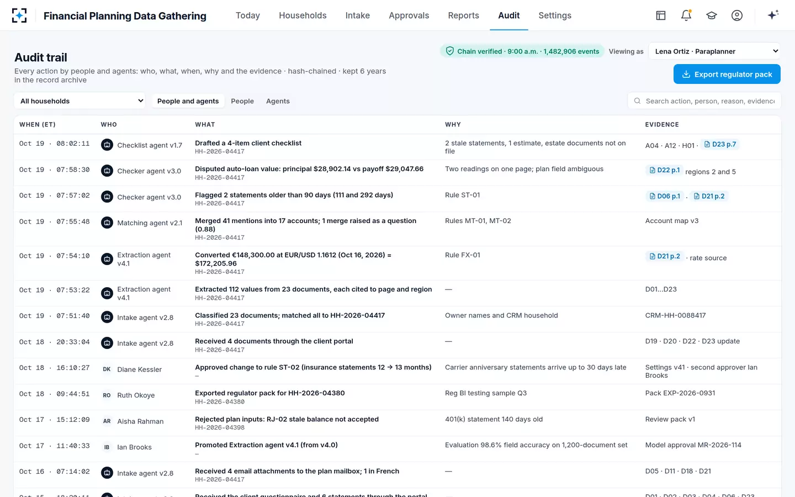Image resolution: width=795 pixels, height=497 pixels.
Task: Click the audit trail search field
Action: (704, 101)
